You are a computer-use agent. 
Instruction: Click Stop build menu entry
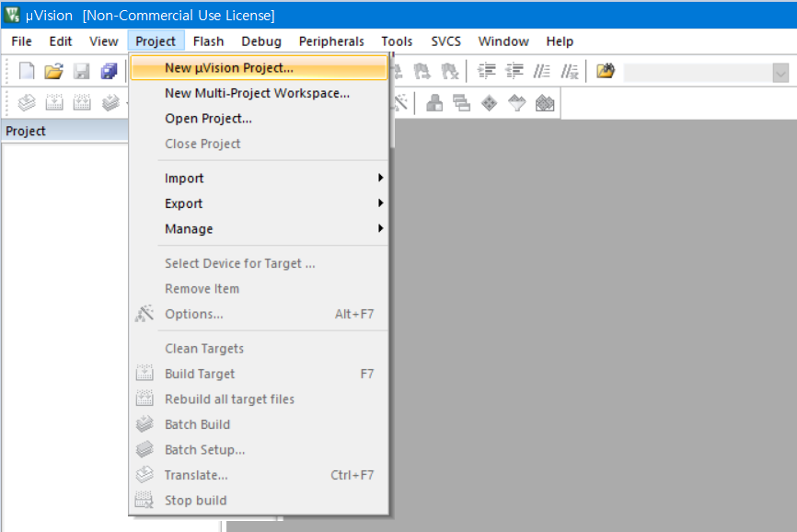[x=259, y=501]
